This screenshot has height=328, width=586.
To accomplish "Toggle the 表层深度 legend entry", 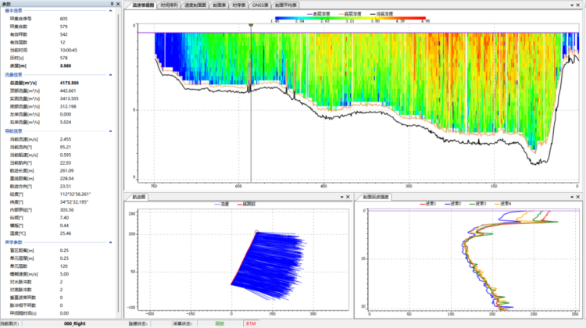I will pyautogui.click(x=319, y=14).
